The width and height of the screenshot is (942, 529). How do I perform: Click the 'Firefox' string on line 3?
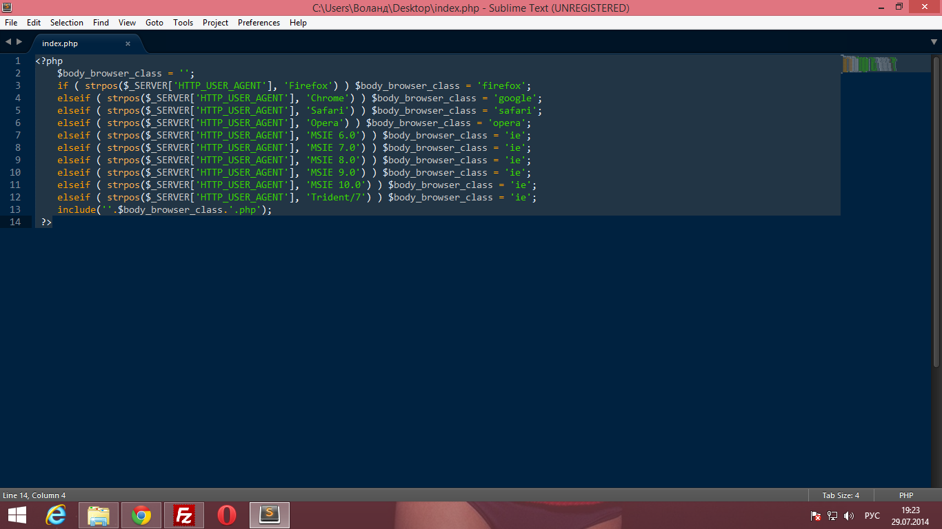[308, 85]
